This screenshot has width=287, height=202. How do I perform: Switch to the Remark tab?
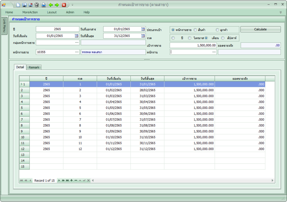point(34,67)
